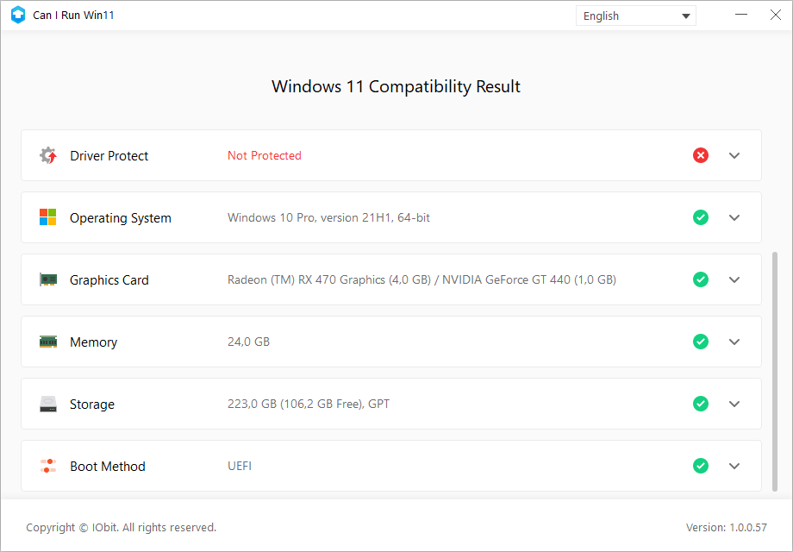Viewport: 793px width, 552px height.
Task: Minimize the Can I Run Win11 window
Action: click(742, 15)
